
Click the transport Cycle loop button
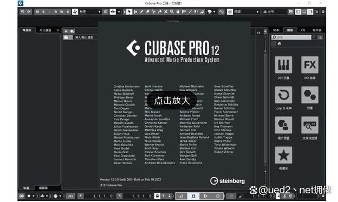pyautogui.click(x=181, y=196)
